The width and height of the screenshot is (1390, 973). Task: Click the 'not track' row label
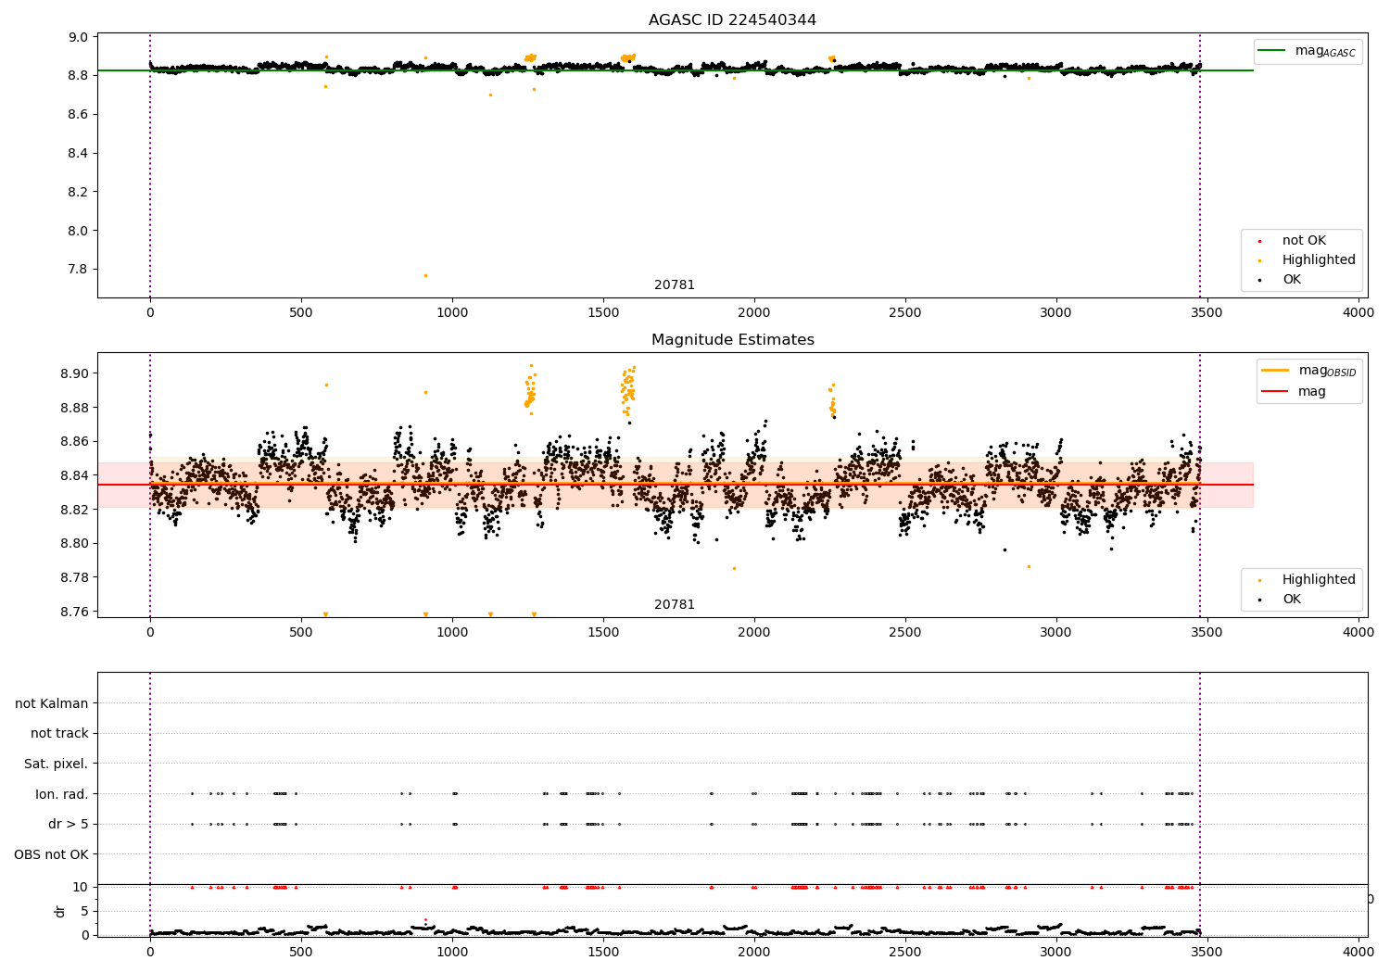pyautogui.click(x=59, y=733)
